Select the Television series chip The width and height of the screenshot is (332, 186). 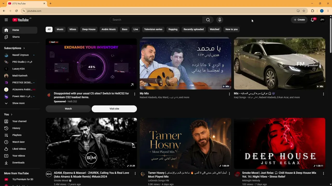tap(153, 29)
